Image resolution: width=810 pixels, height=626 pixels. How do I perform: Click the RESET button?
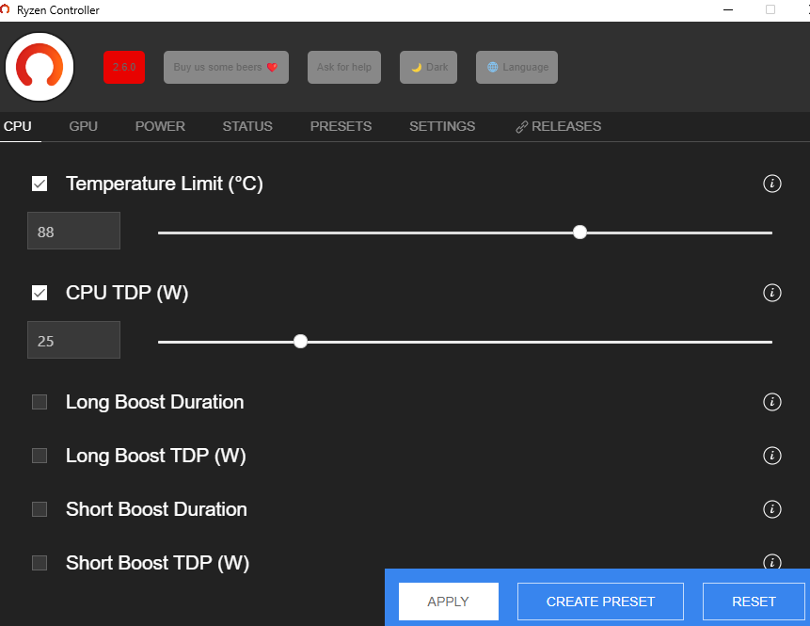pyautogui.click(x=754, y=602)
